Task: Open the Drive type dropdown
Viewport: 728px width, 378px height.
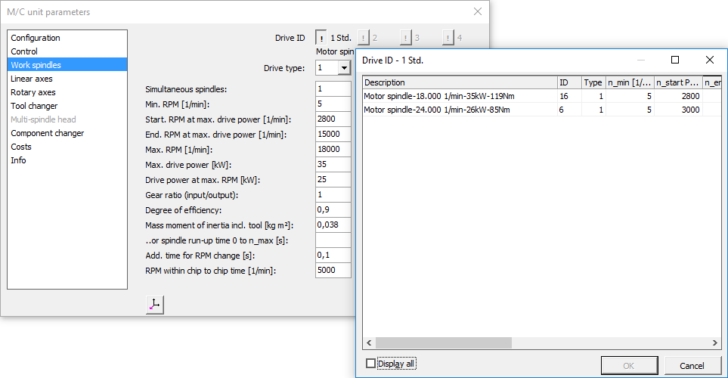Action: [x=344, y=68]
